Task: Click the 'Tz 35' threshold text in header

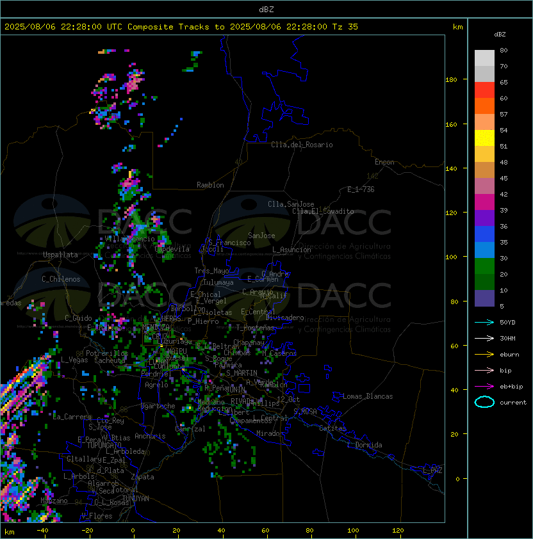Action: pos(345,27)
